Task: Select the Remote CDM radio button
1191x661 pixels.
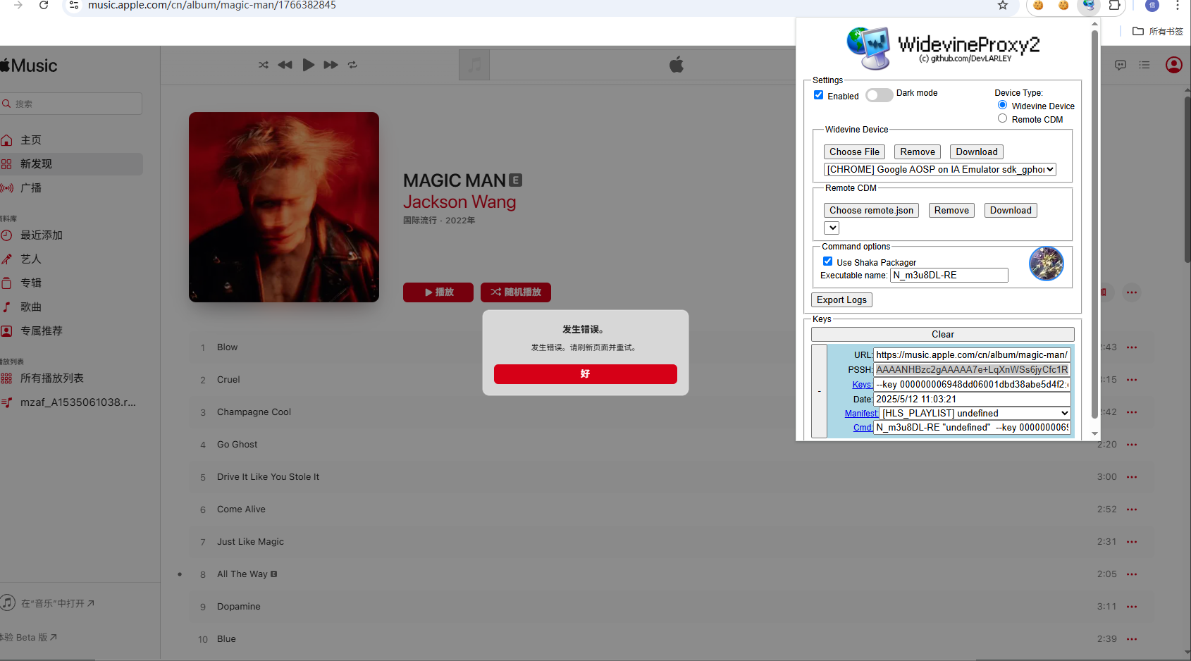Action: click(1002, 118)
